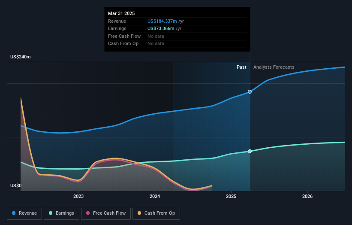The height and width of the screenshot is (225, 352).
Task: Toggle the Cash From Op legend button
Action: [156, 213]
